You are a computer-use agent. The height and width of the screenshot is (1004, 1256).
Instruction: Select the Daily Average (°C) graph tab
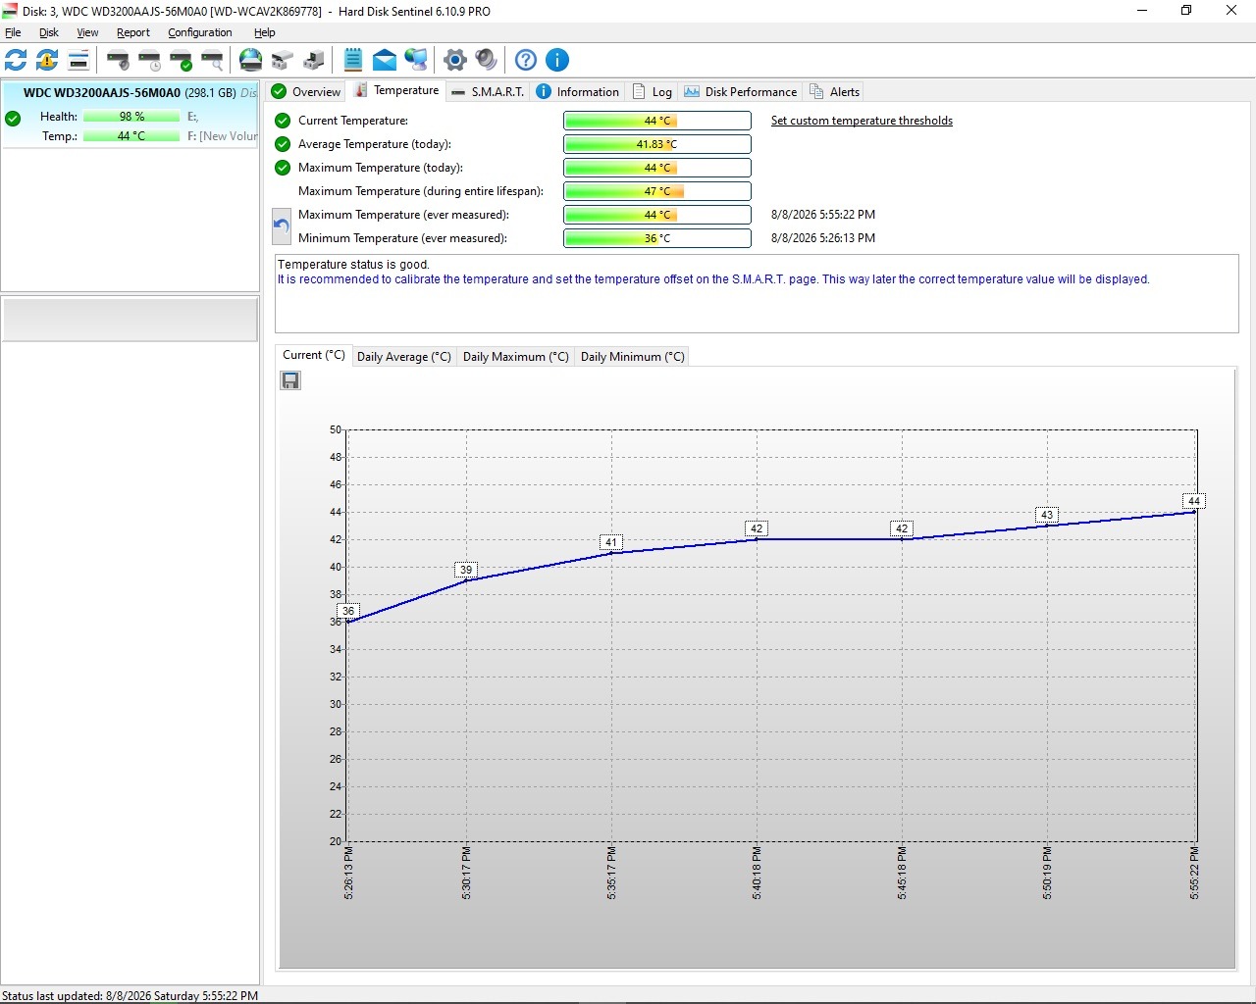tap(404, 357)
